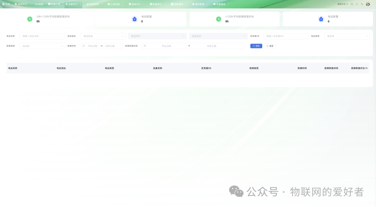Viewport: 376px width, 207px height.
Task: Open the font size icon in header
Action: 362,4
